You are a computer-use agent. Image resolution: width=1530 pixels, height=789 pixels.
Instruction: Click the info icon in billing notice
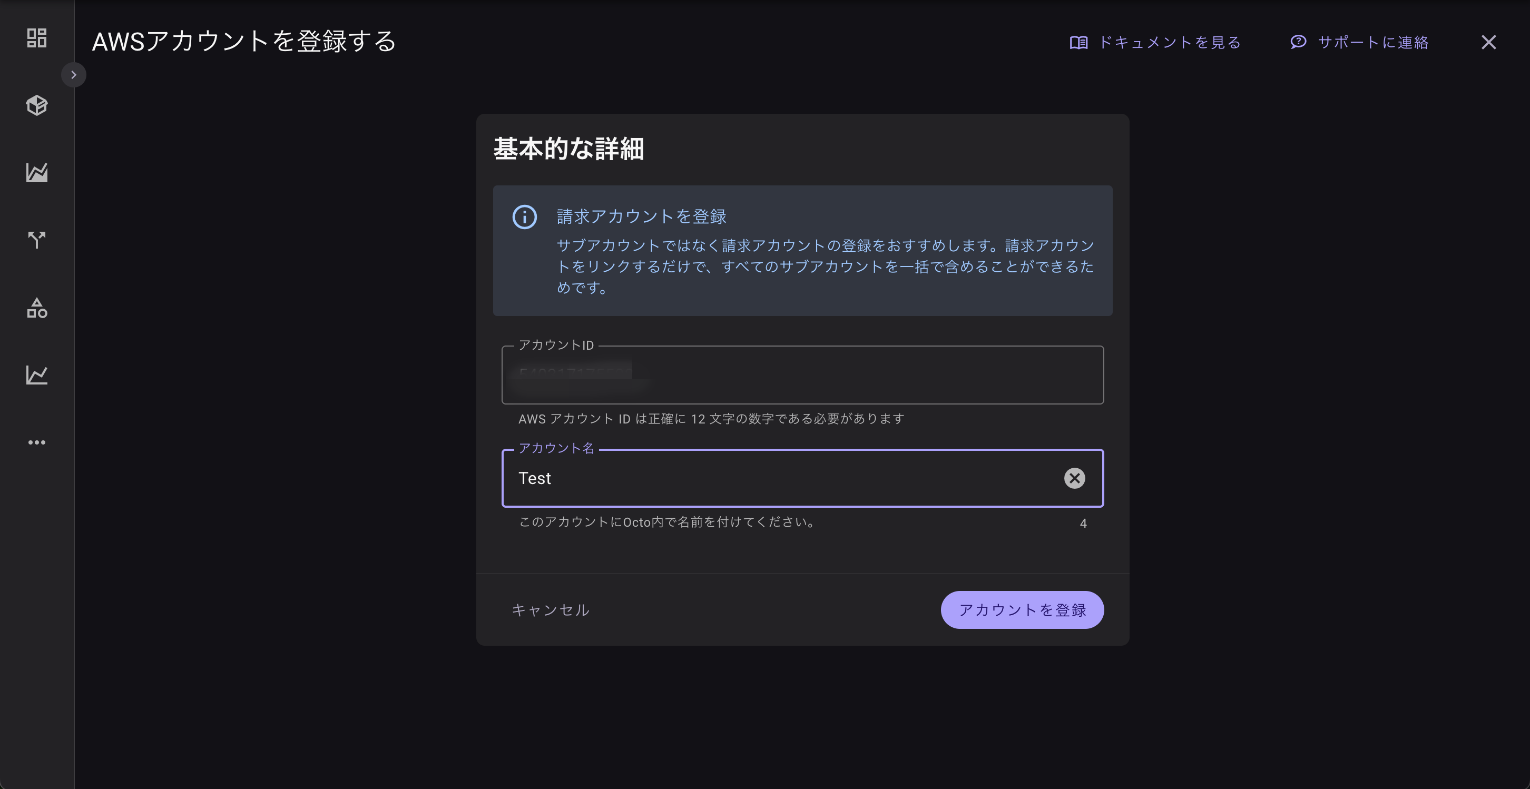tap(524, 216)
